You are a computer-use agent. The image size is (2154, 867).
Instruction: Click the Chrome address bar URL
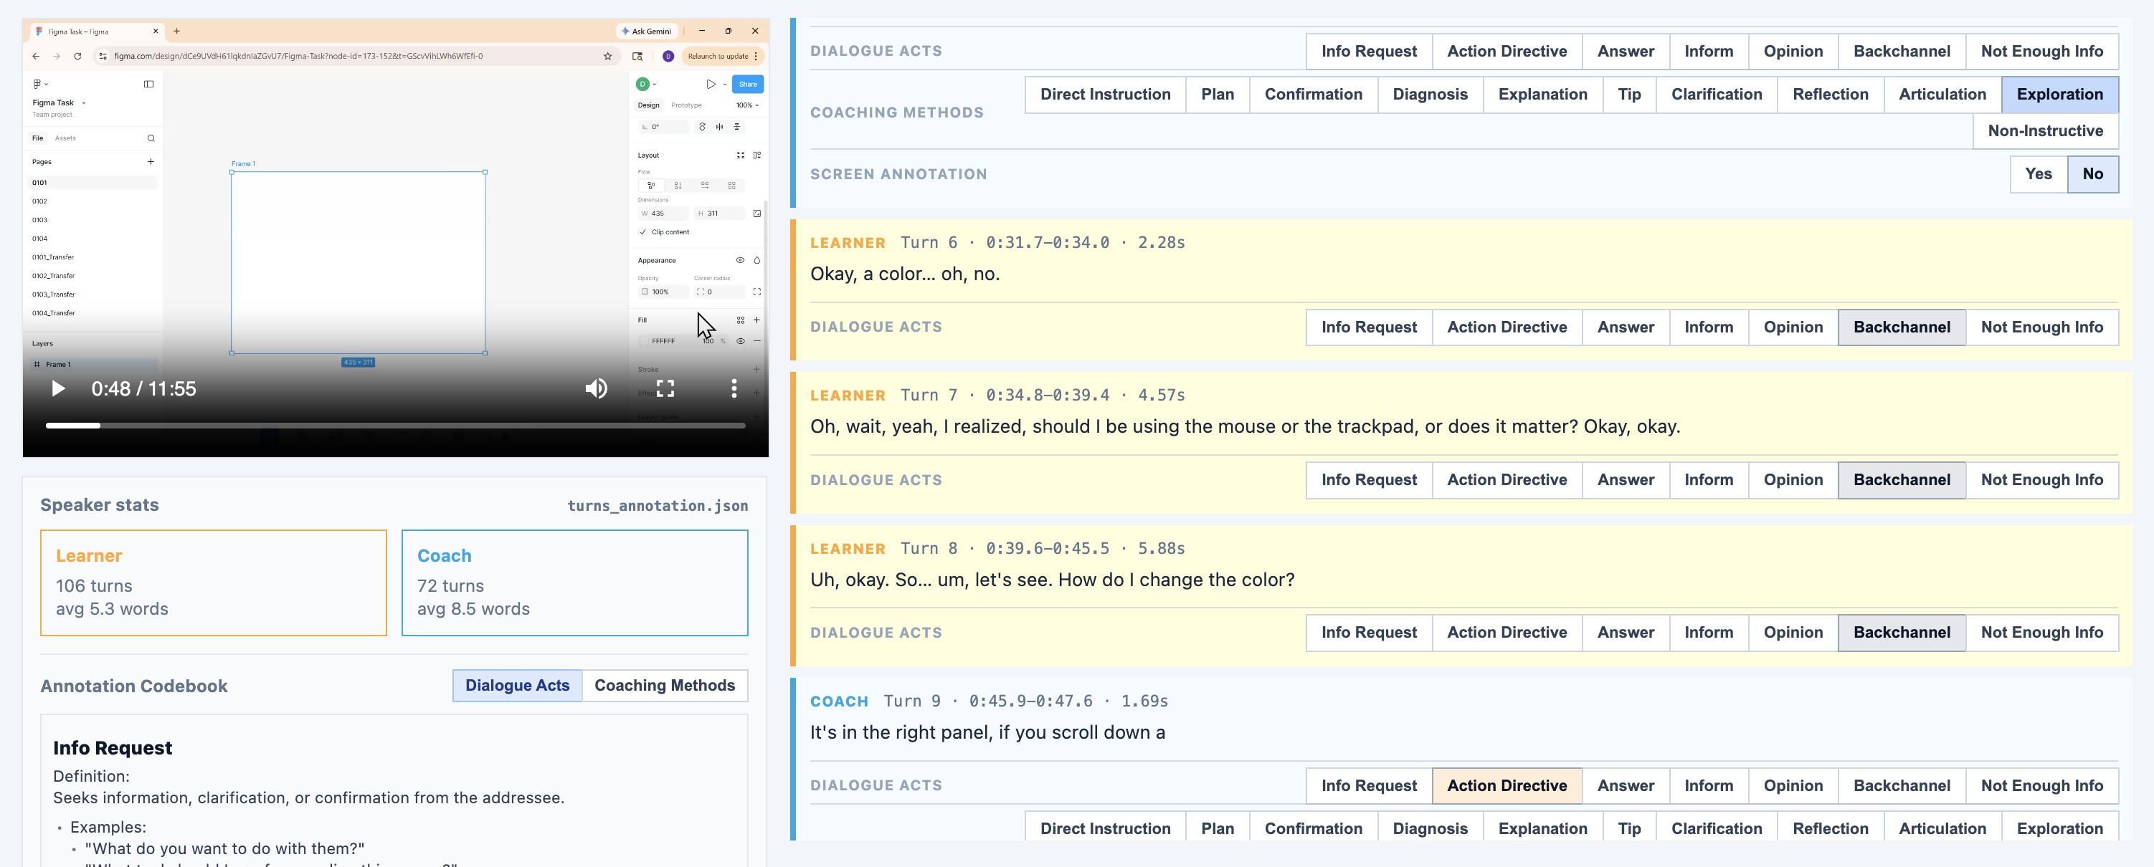[298, 56]
